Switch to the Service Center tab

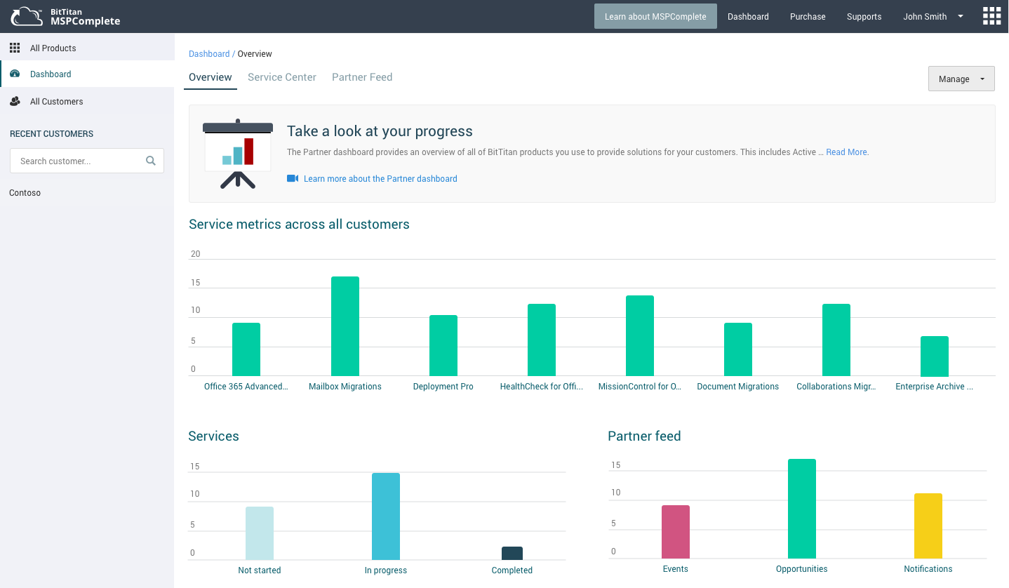[282, 77]
